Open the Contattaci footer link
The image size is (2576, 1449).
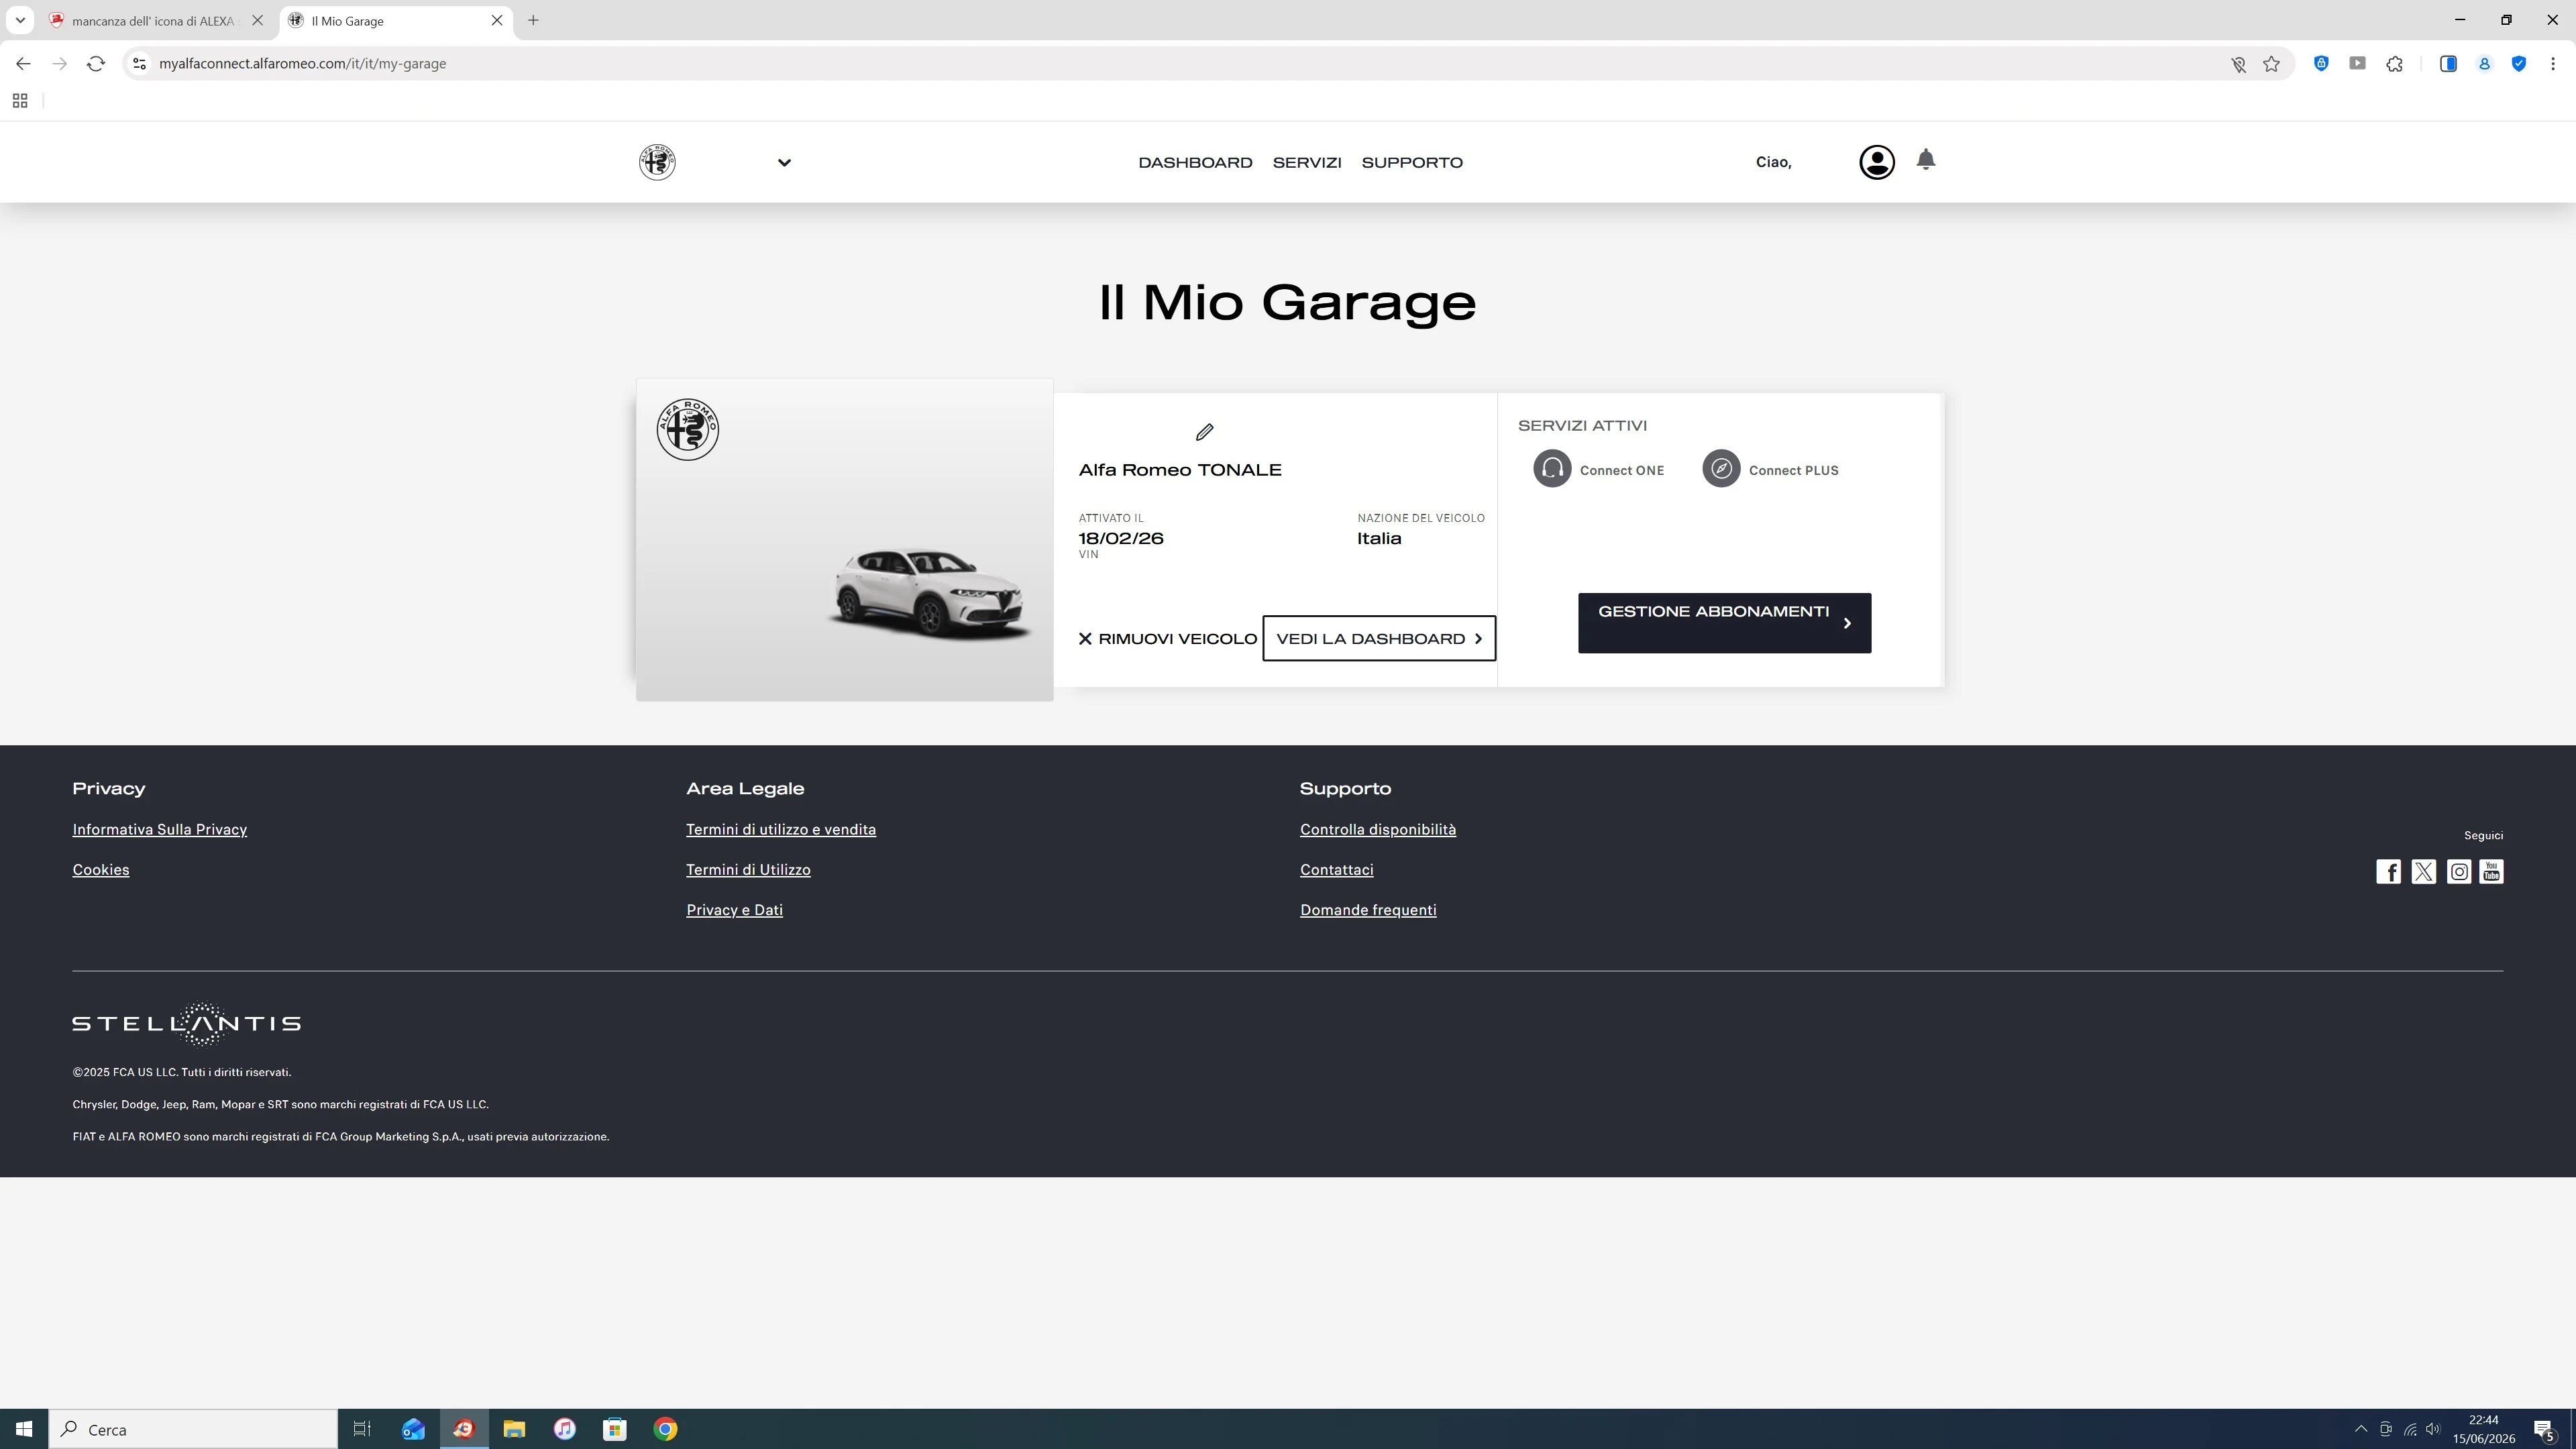[x=1336, y=870]
